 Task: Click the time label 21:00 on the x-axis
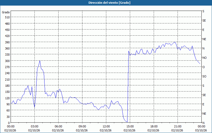(178, 127)
